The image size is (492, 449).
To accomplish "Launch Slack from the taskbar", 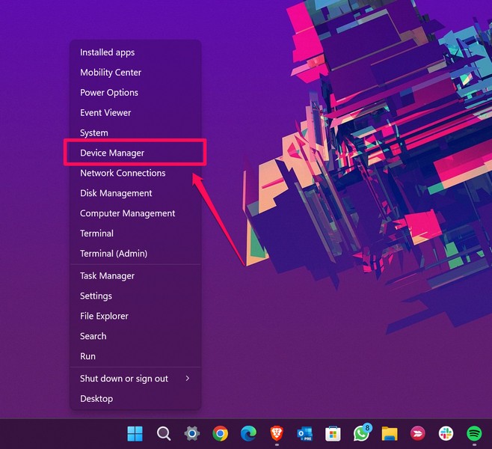I will pos(446,433).
